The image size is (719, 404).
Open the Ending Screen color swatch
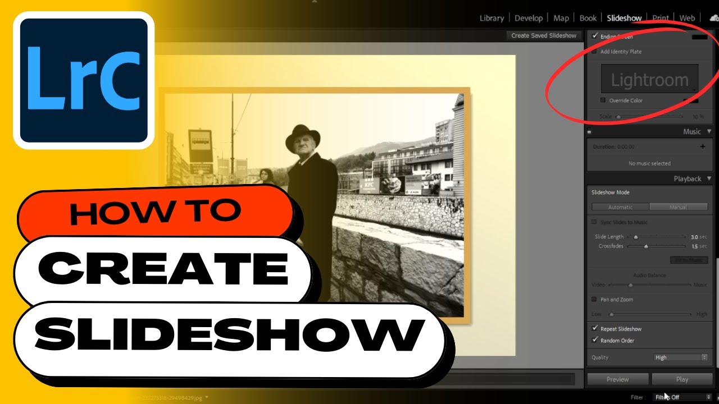(x=699, y=36)
